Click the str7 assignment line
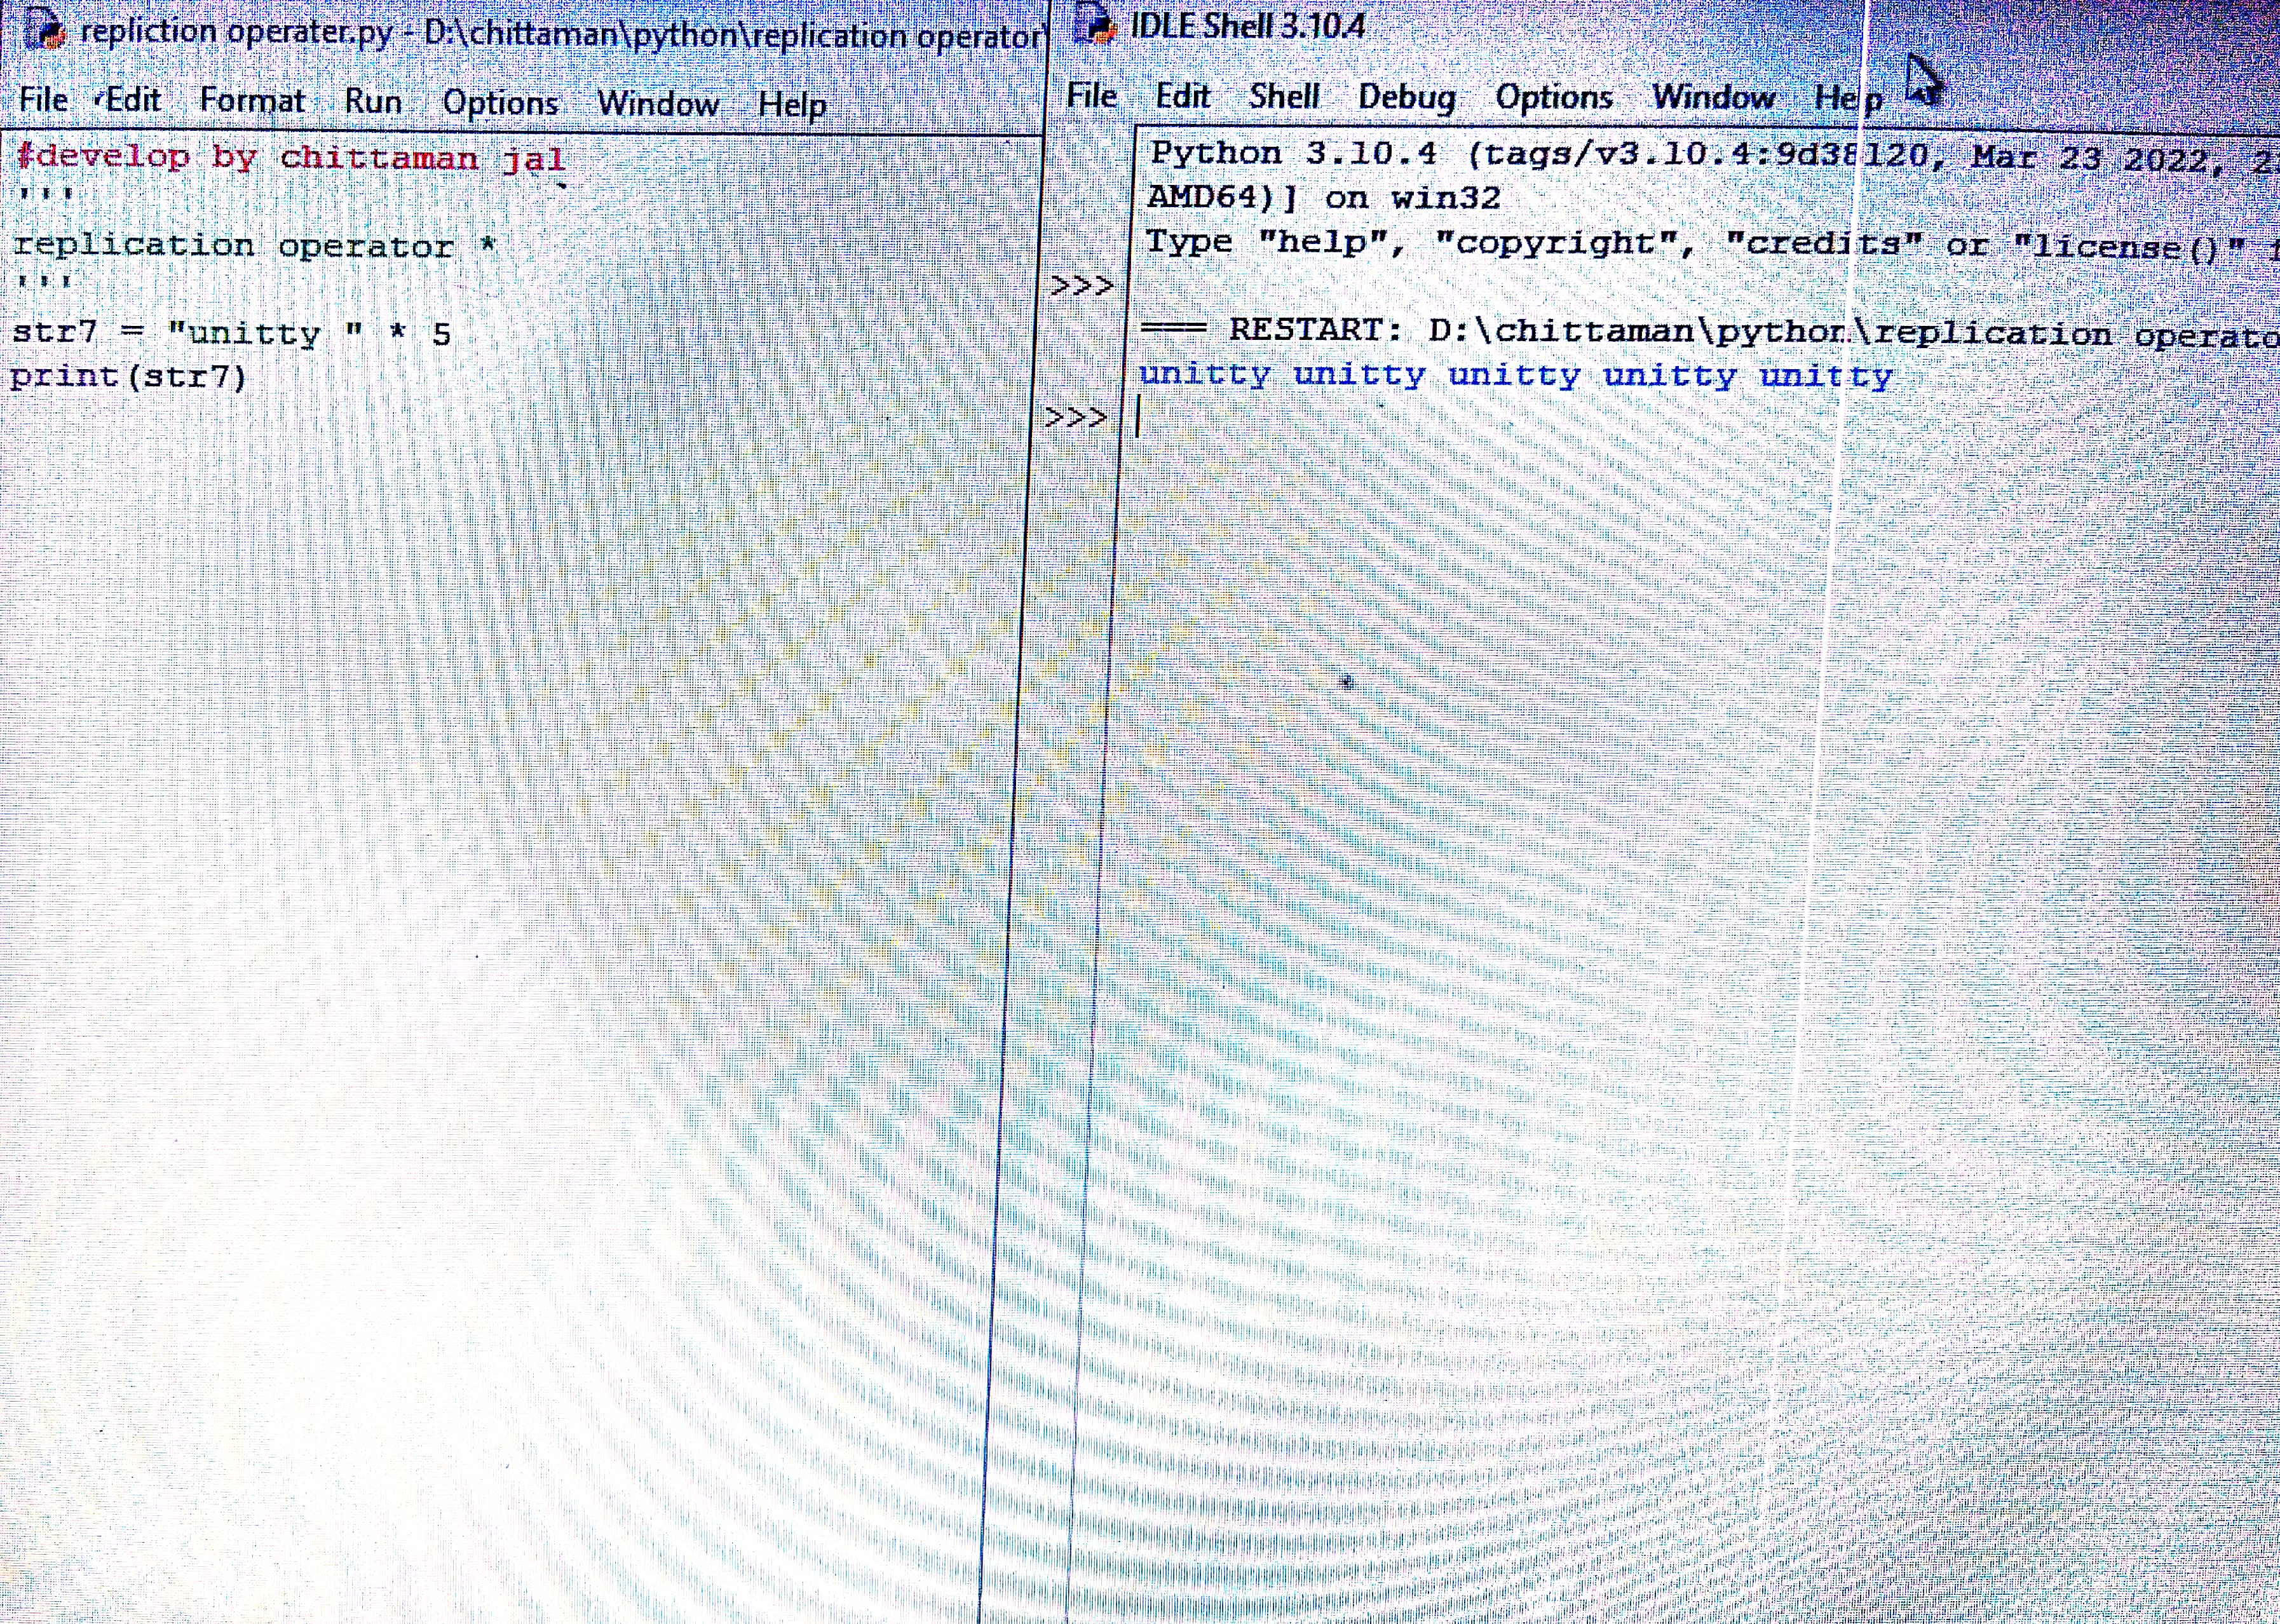2280x1624 pixels. [x=230, y=332]
